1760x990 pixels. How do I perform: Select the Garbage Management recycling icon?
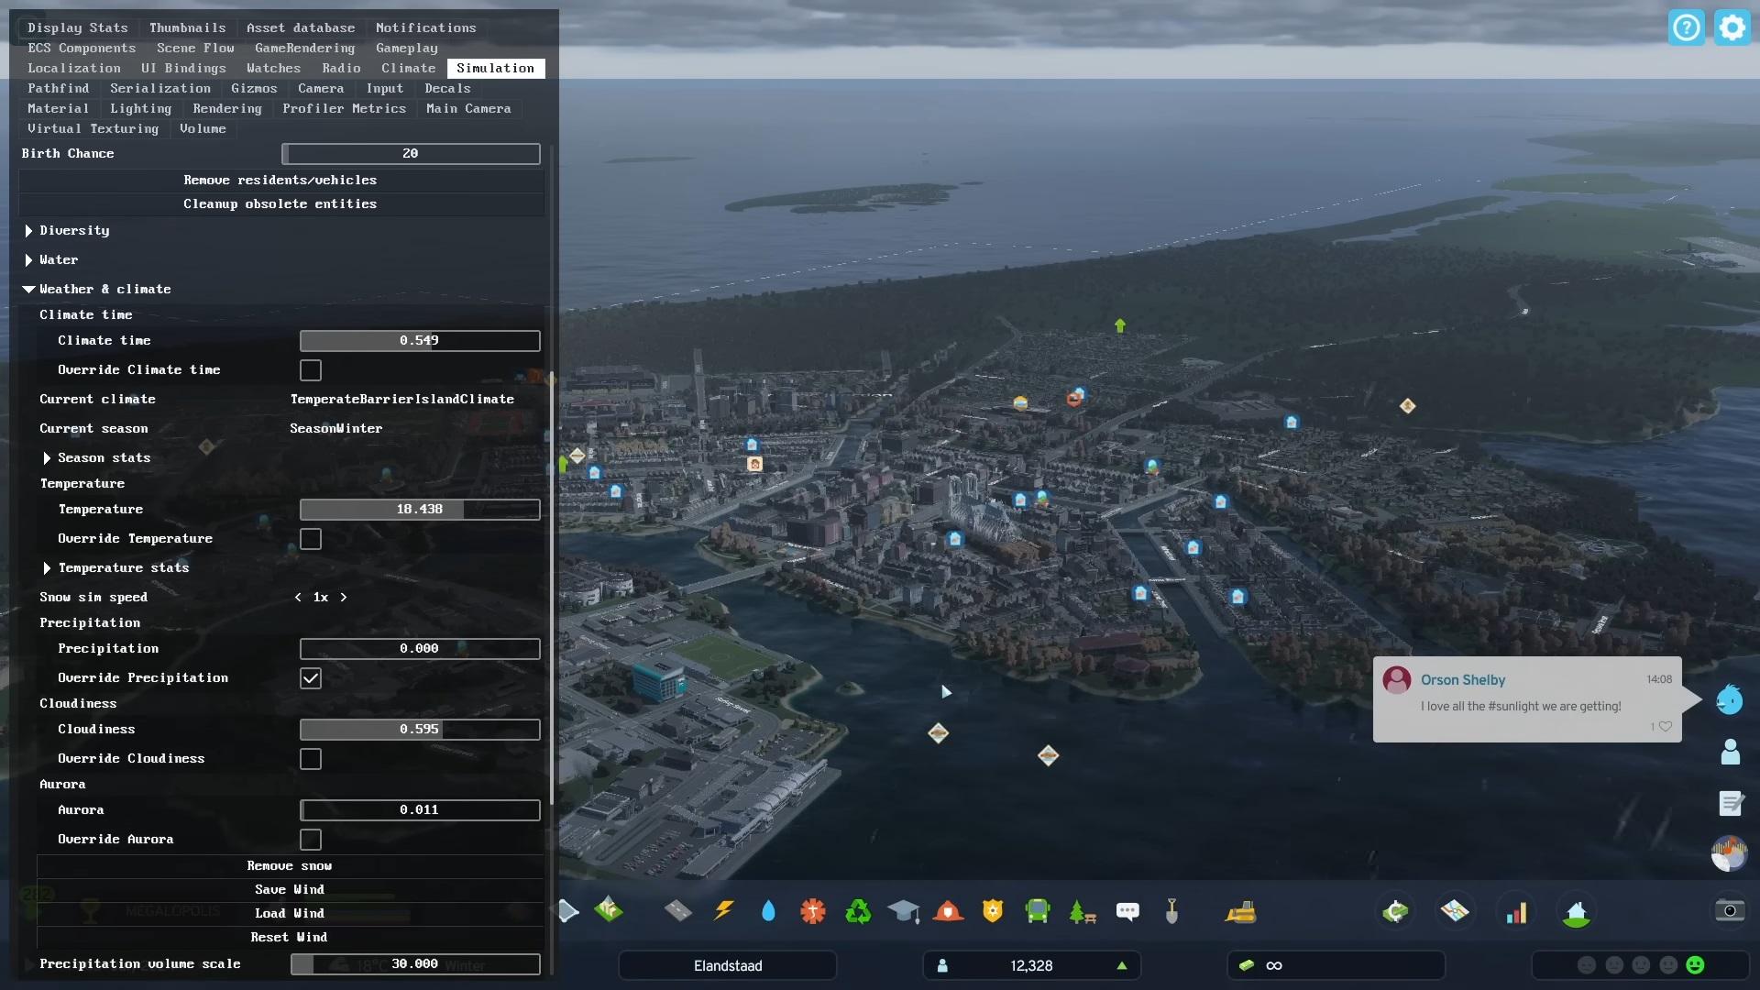[858, 911]
